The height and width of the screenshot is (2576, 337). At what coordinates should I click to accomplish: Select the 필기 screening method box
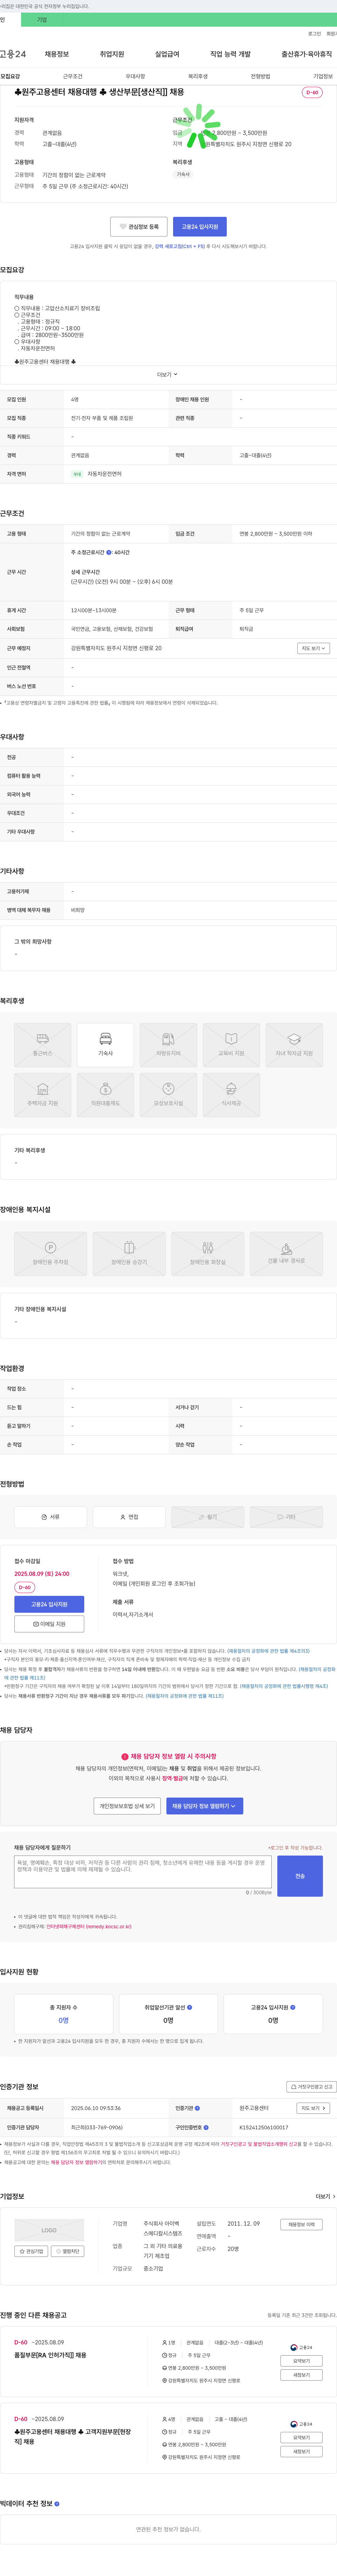click(x=208, y=1517)
